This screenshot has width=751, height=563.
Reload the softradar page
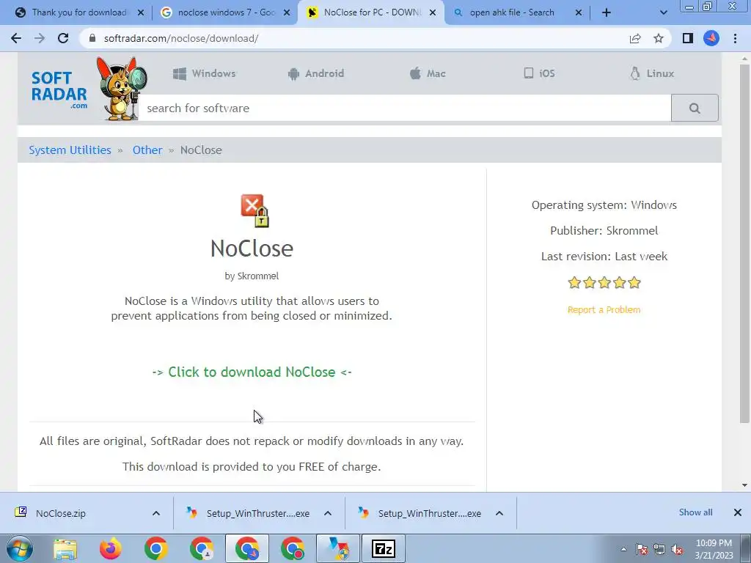click(63, 38)
